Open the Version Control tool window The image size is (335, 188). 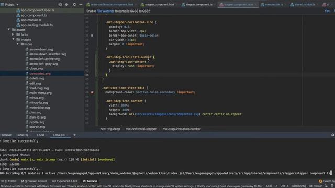[x=34, y=181]
